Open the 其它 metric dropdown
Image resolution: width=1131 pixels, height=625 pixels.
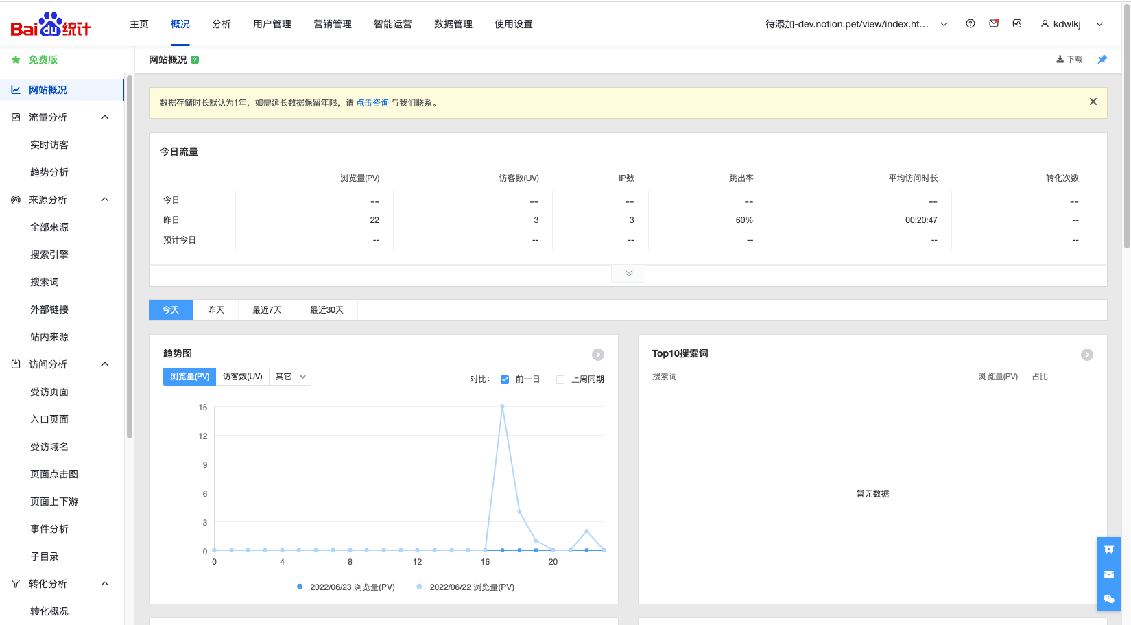[x=290, y=377]
